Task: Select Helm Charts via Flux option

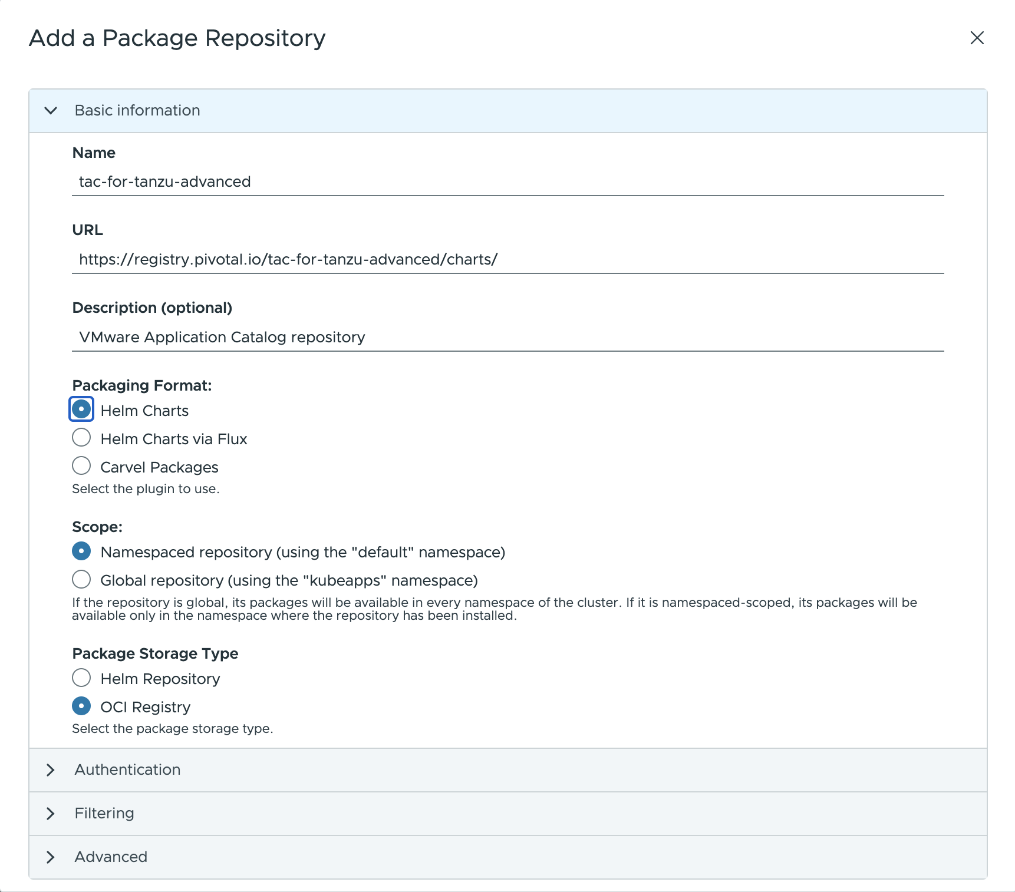Action: pyautogui.click(x=81, y=437)
